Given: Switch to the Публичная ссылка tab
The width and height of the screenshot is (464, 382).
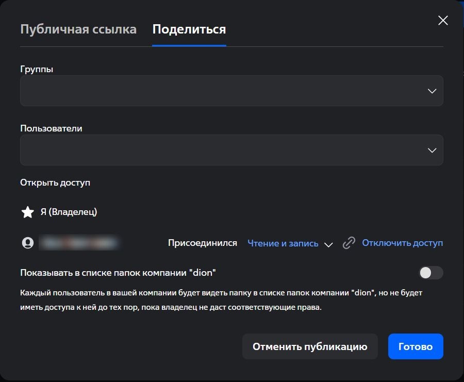Looking at the screenshot, I should [78, 29].
